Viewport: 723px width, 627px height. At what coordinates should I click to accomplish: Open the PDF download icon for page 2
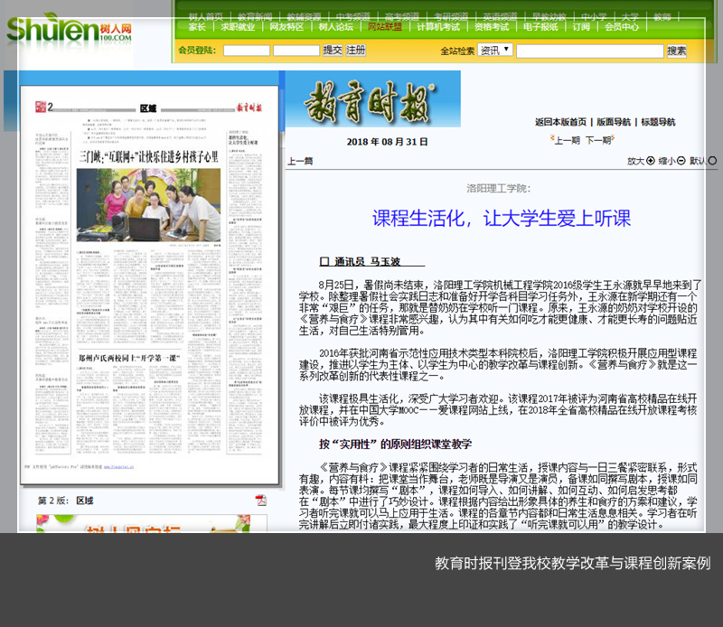coord(260,501)
